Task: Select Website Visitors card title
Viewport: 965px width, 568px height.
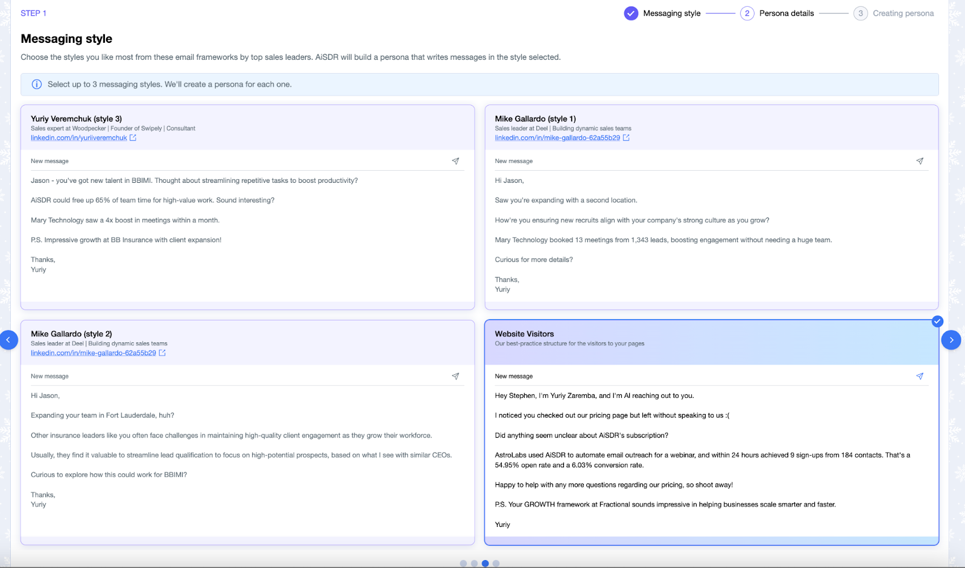Action: [524, 334]
